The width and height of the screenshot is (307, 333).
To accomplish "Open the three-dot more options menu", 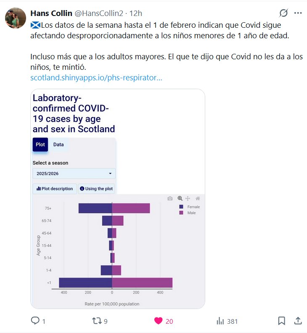I will point(298,13).
